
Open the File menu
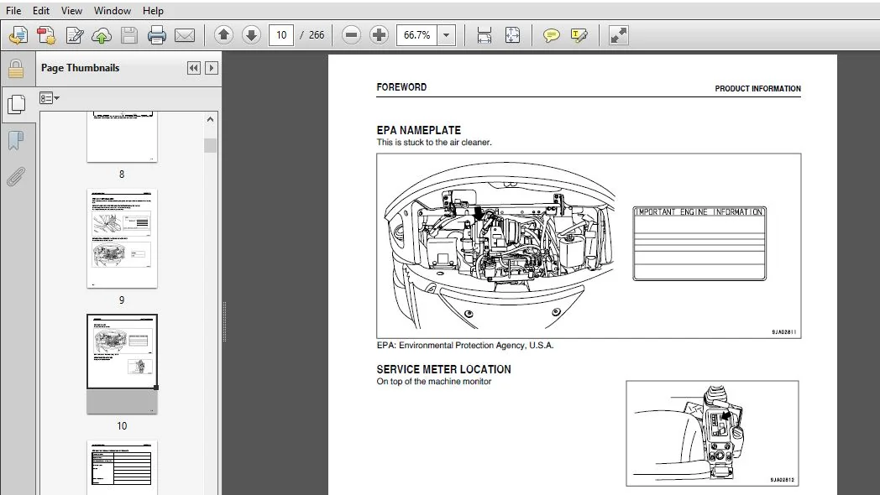coord(13,11)
